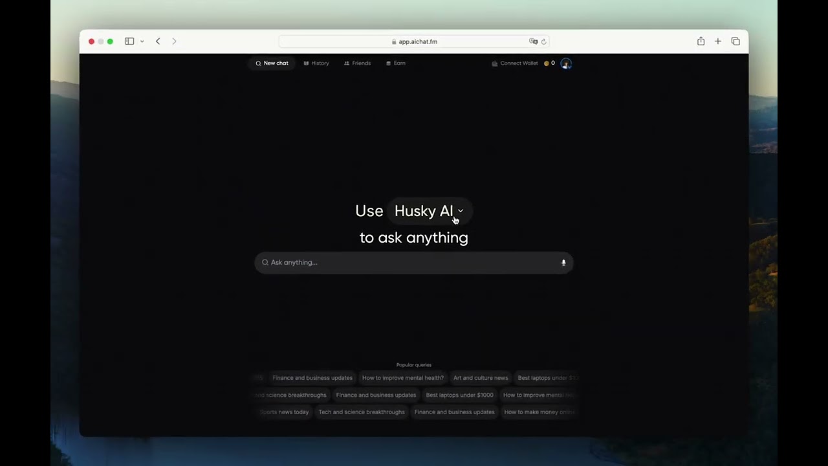Toggle the Safari sidebar icon

point(129,41)
